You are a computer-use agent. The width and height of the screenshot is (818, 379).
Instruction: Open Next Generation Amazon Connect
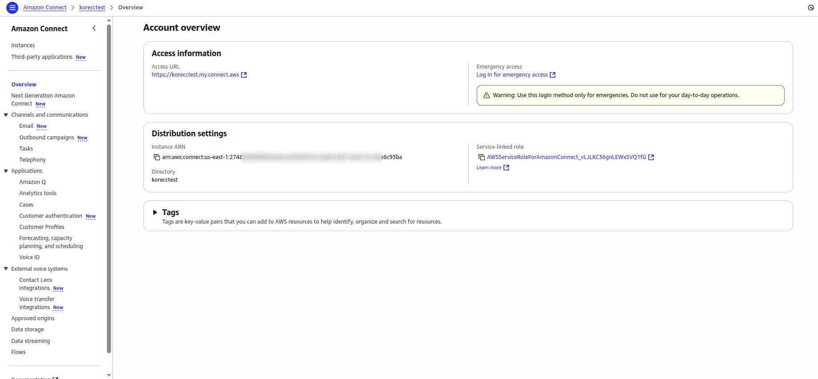pyautogui.click(x=43, y=100)
